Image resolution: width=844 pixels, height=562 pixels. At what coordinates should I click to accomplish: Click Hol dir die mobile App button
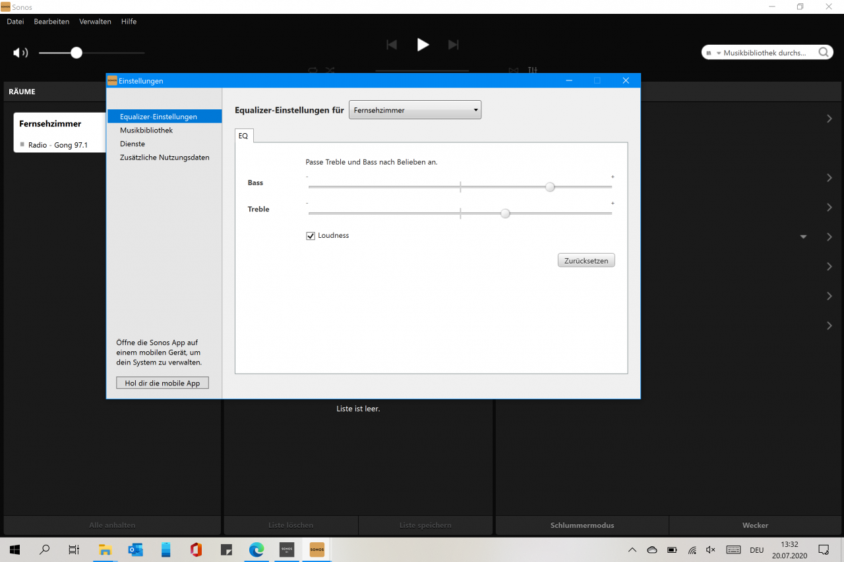pos(162,383)
